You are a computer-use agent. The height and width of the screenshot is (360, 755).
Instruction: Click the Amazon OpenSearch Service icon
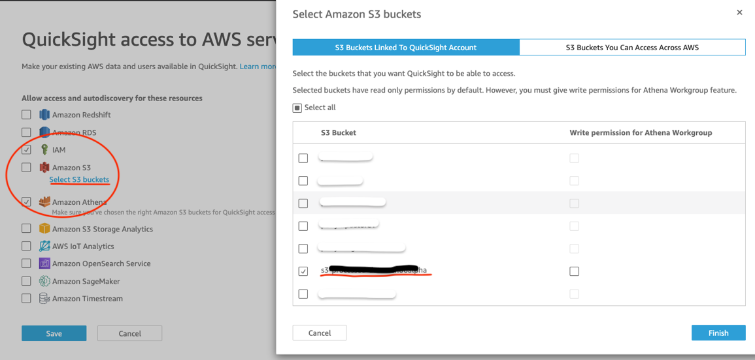click(x=45, y=263)
